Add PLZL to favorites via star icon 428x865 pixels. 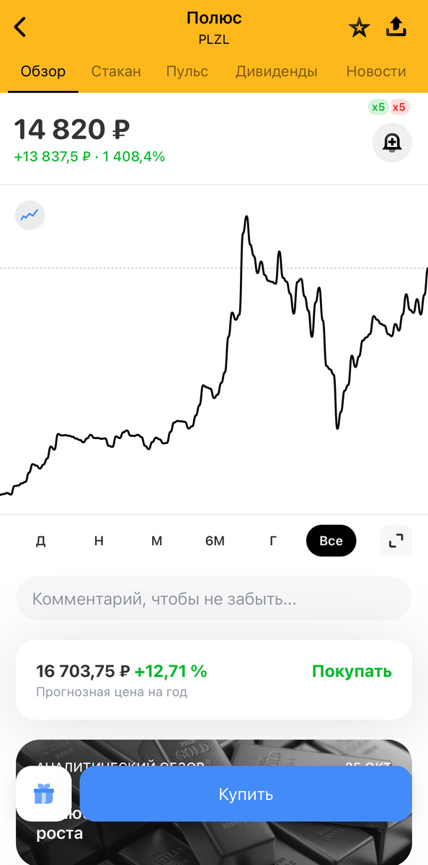[358, 26]
